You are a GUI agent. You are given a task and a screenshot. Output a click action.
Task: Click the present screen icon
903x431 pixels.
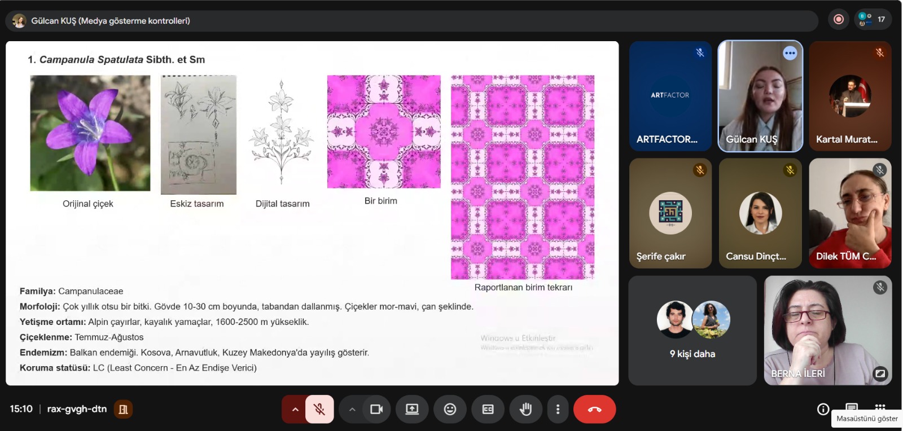[x=412, y=409]
